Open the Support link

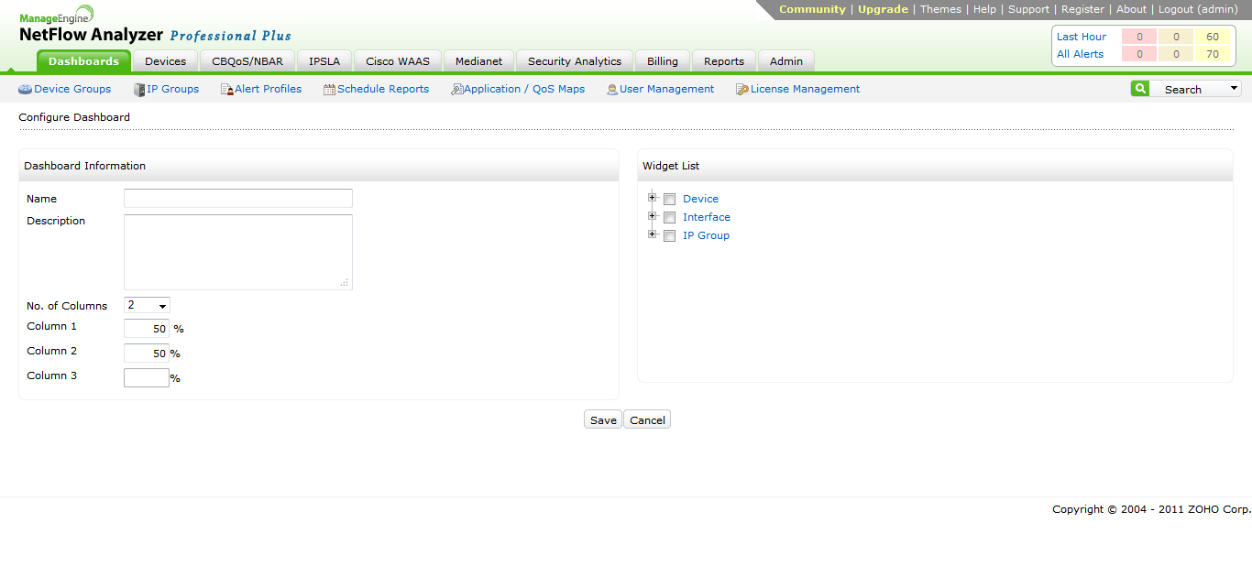pyautogui.click(x=1028, y=9)
